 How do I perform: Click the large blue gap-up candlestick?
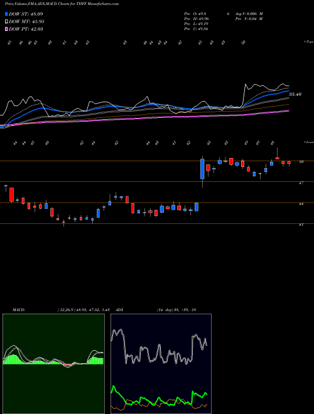pos(202,169)
